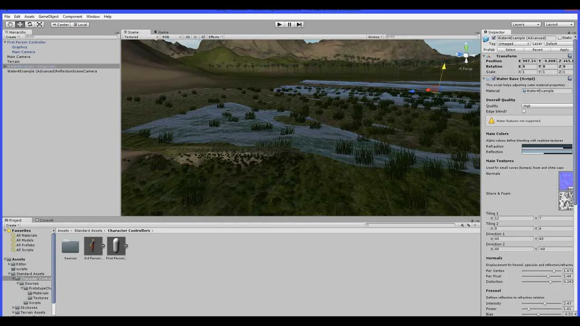Open the Tag dropdown

point(514,44)
